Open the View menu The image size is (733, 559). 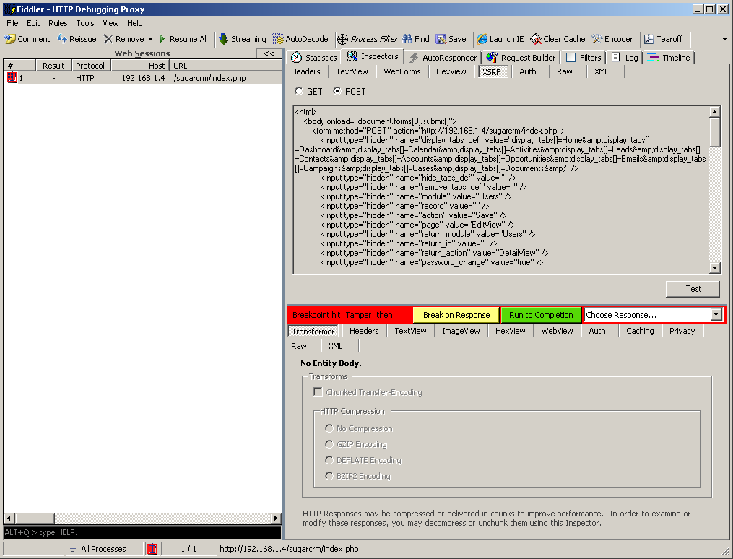coord(110,23)
